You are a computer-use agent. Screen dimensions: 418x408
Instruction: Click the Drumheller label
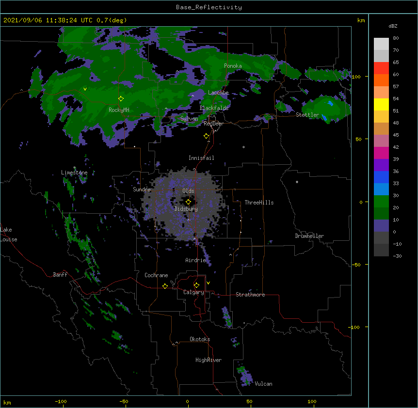tap(309, 236)
